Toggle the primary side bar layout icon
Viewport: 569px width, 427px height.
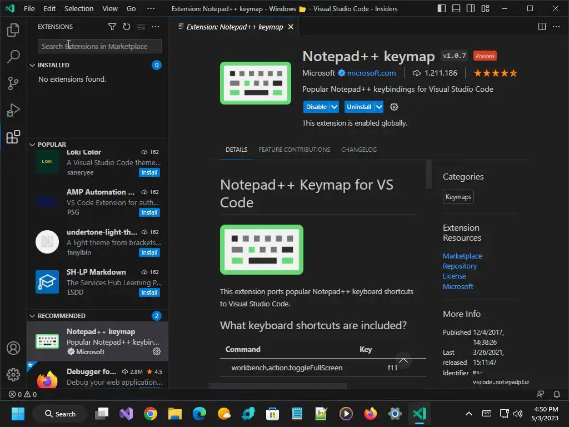click(442, 8)
